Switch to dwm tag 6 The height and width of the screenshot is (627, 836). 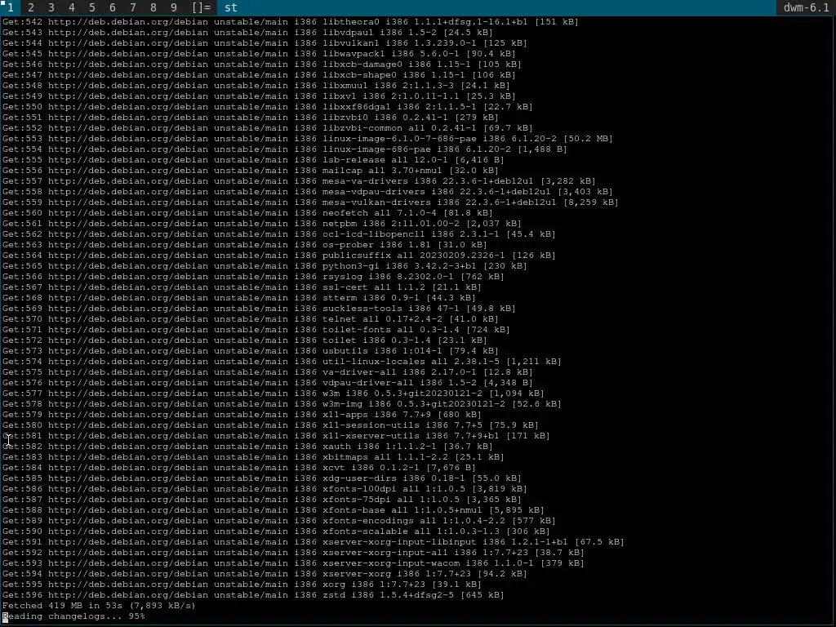pyautogui.click(x=112, y=7)
